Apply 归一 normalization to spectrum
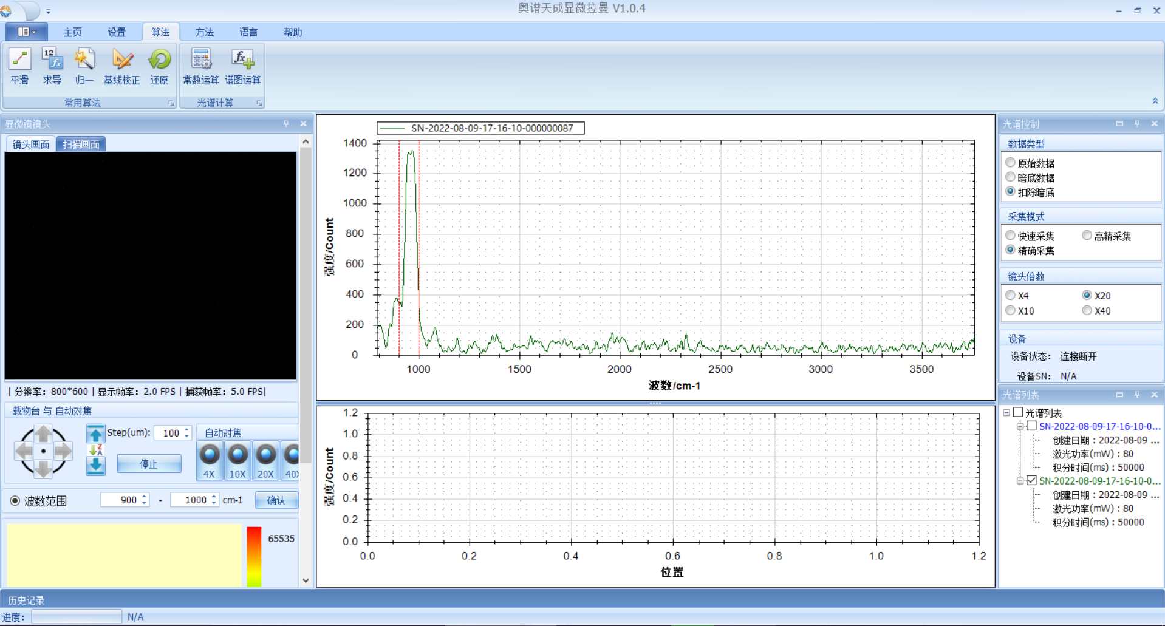The height and width of the screenshot is (626, 1165). (84, 67)
